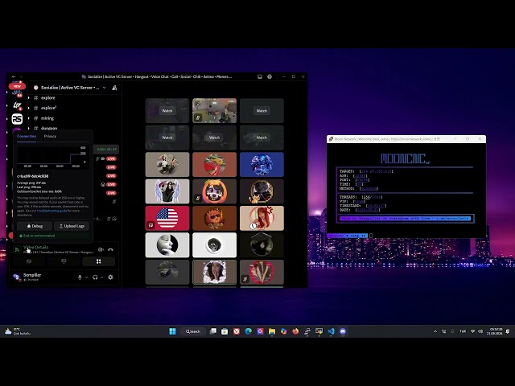Screen dimensions: 515x386
Task: Switch to the Connection tab
Action: coord(27,136)
